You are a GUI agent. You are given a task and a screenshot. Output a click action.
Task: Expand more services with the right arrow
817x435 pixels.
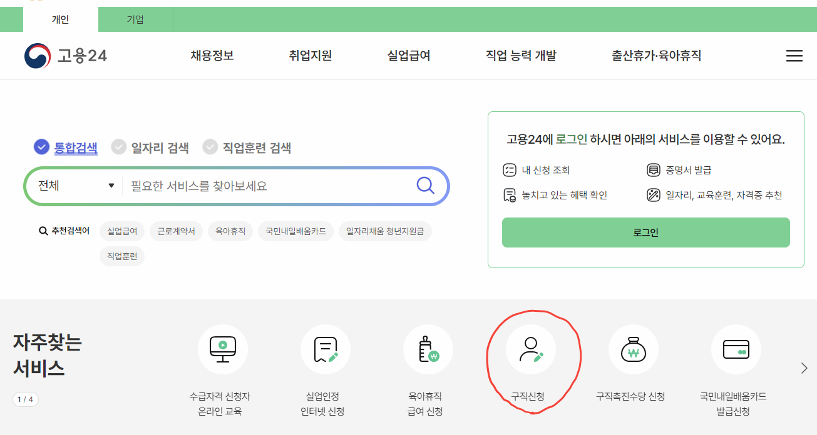click(x=804, y=368)
